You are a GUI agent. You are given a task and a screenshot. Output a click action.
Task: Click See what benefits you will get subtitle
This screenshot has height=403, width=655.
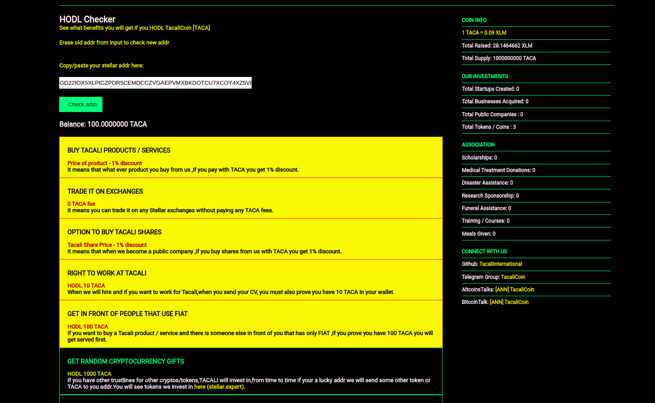tap(134, 28)
